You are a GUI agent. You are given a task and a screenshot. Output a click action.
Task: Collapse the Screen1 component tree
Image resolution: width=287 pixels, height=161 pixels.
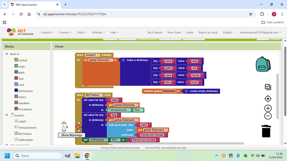[x=7, y=115]
